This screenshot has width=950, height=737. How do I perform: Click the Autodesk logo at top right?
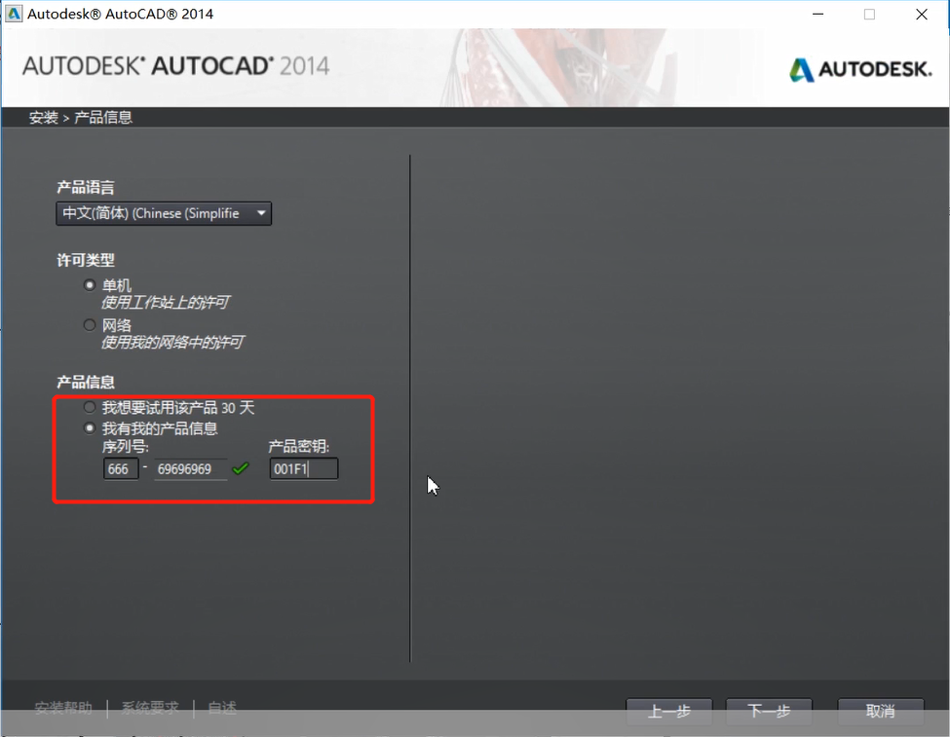coord(860,69)
